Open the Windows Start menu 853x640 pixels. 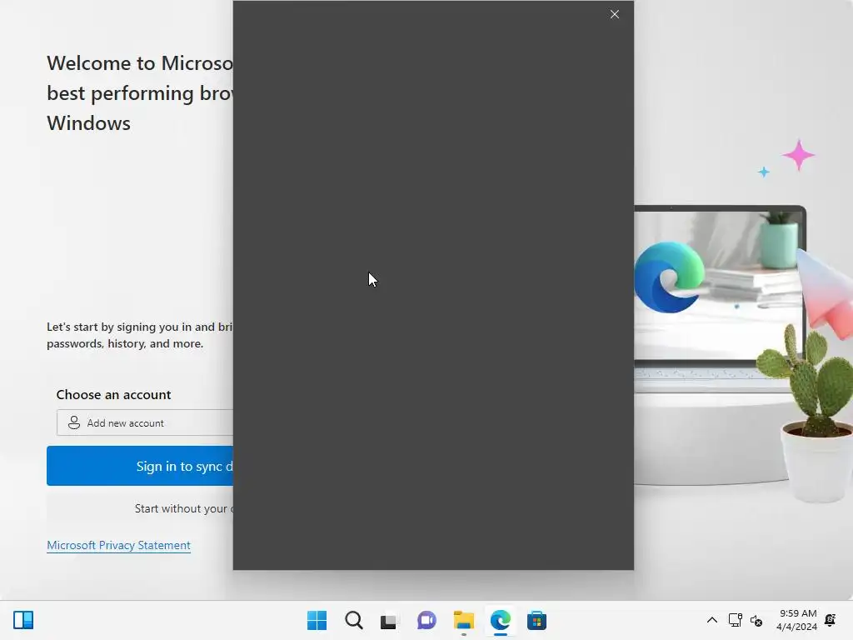click(317, 620)
